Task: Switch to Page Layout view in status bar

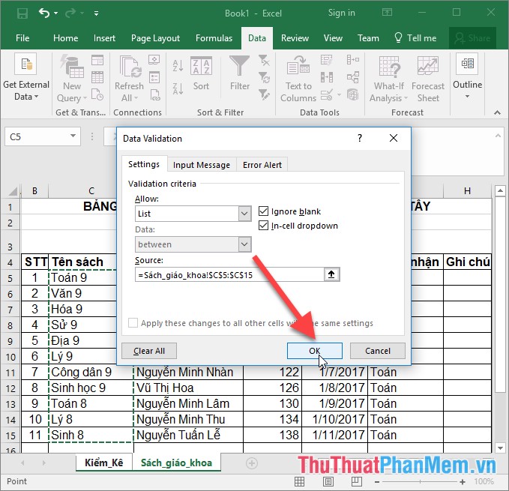Action: (328, 482)
